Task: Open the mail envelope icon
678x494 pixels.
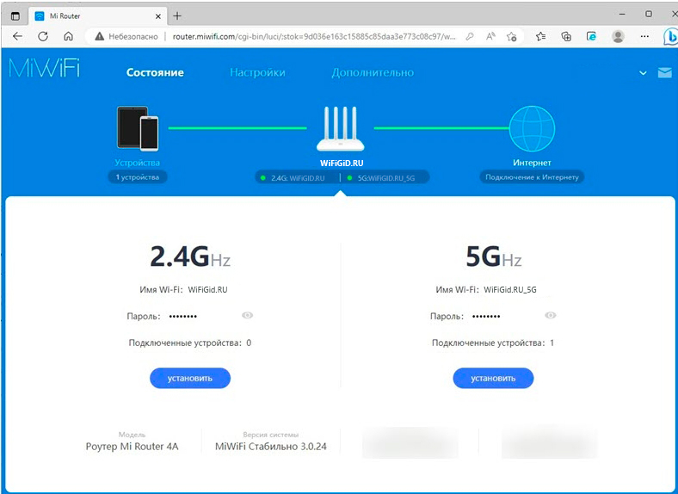Action: click(664, 72)
